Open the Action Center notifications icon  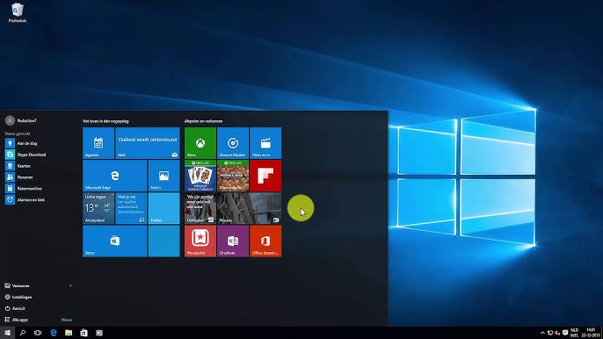(565, 333)
